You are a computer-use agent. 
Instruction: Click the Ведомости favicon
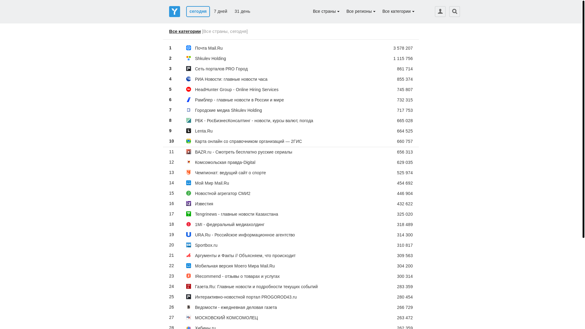click(x=189, y=307)
